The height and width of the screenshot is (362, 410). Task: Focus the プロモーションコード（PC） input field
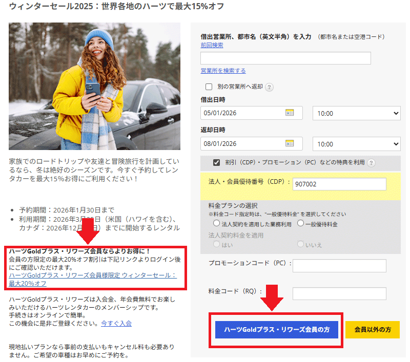pos(339,266)
